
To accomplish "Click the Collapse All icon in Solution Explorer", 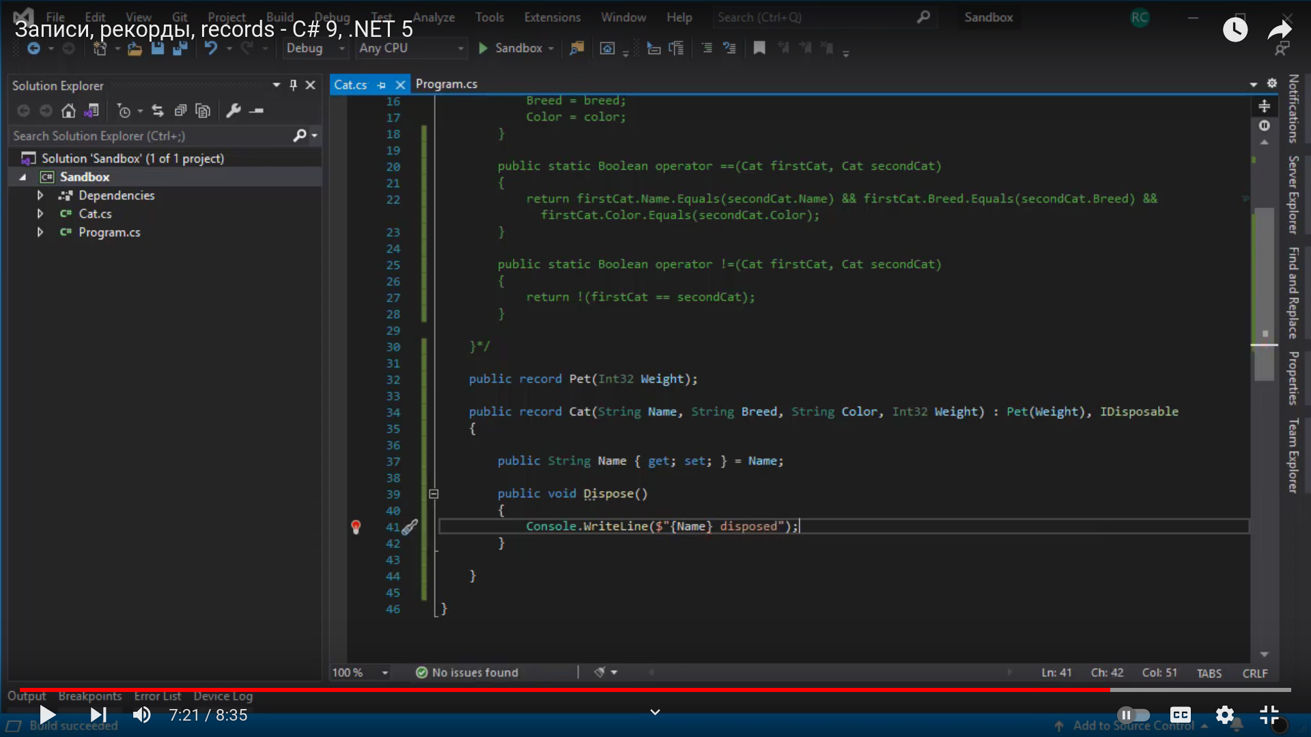I will (x=180, y=111).
